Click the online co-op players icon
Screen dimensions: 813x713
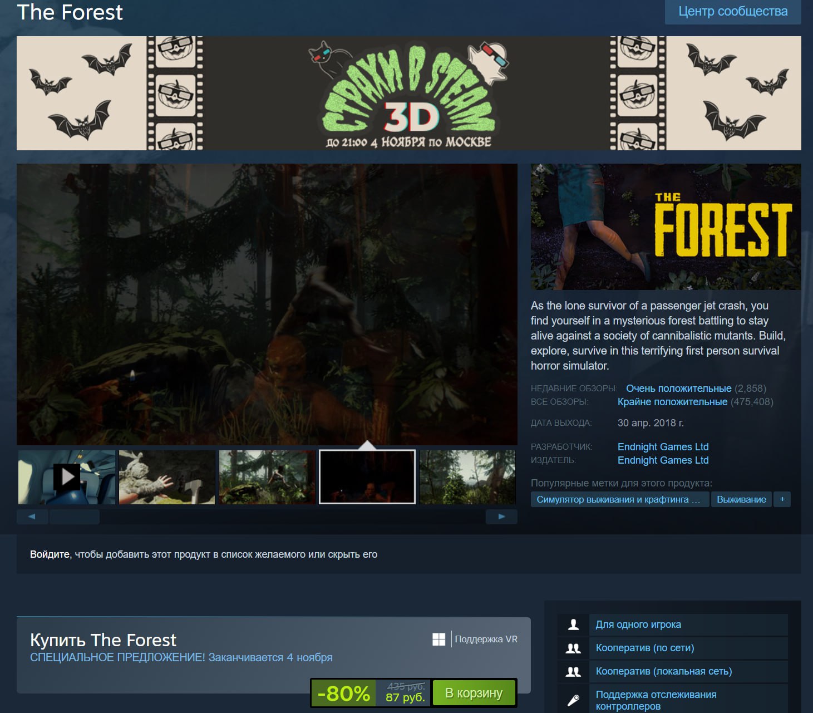(573, 648)
